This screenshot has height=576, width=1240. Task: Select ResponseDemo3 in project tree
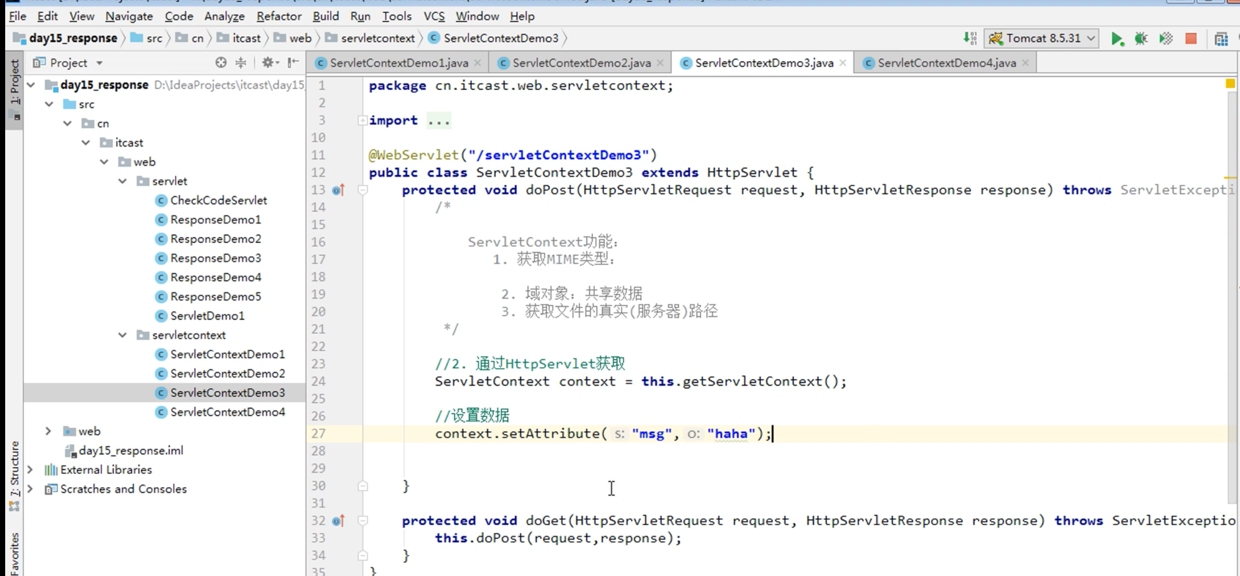[x=215, y=258]
